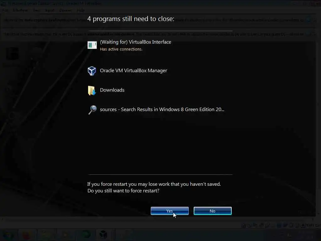
Task: Cancel the restart with the No button
Action: (213, 211)
